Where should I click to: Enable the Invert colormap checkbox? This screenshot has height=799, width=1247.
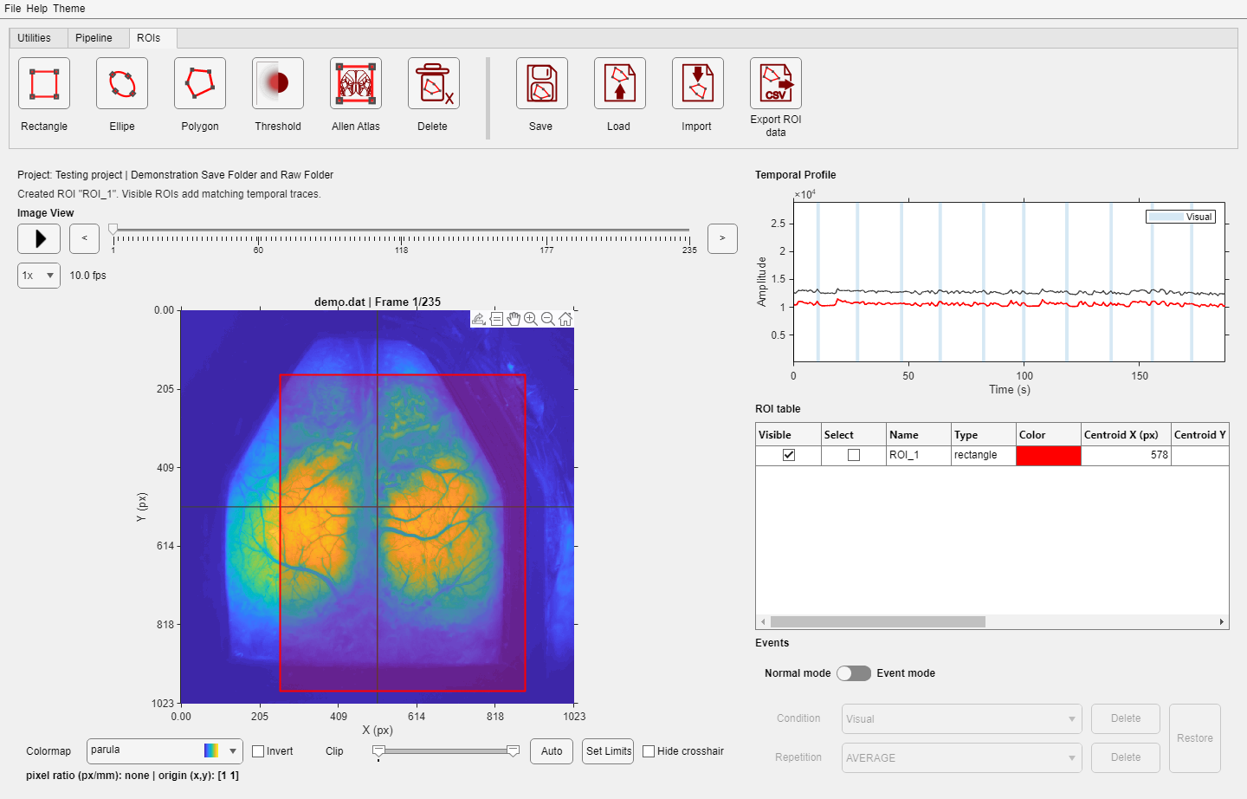pos(258,751)
